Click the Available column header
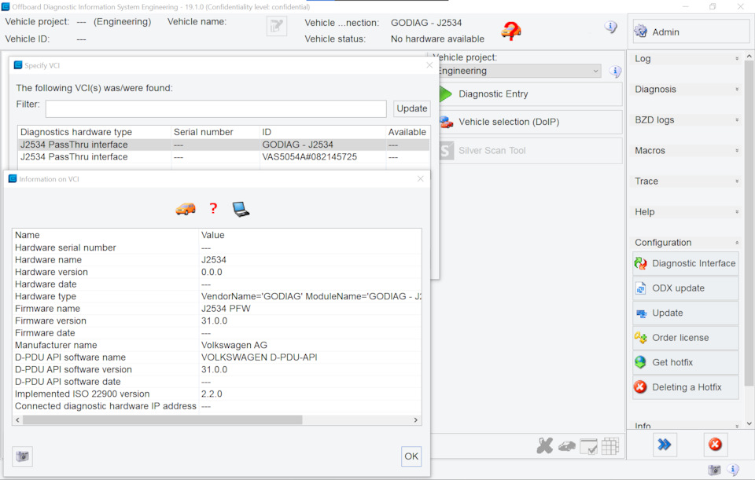The height and width of the screenshot is (480, 755). coord(407,132)
